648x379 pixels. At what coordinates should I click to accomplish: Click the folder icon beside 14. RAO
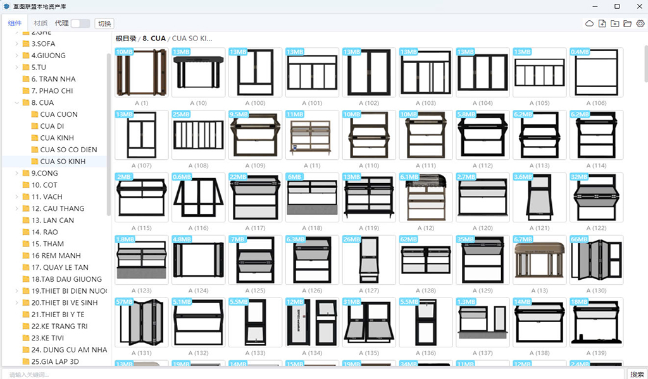point(26,232)
